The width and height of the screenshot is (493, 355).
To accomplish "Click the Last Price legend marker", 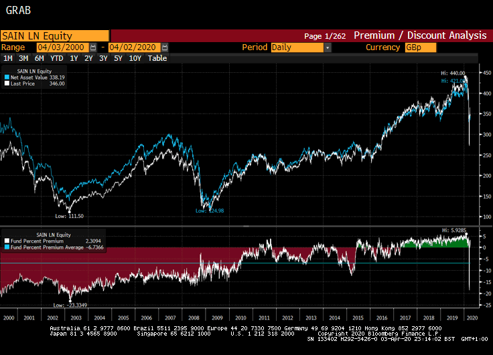I will tap(7, 84).
